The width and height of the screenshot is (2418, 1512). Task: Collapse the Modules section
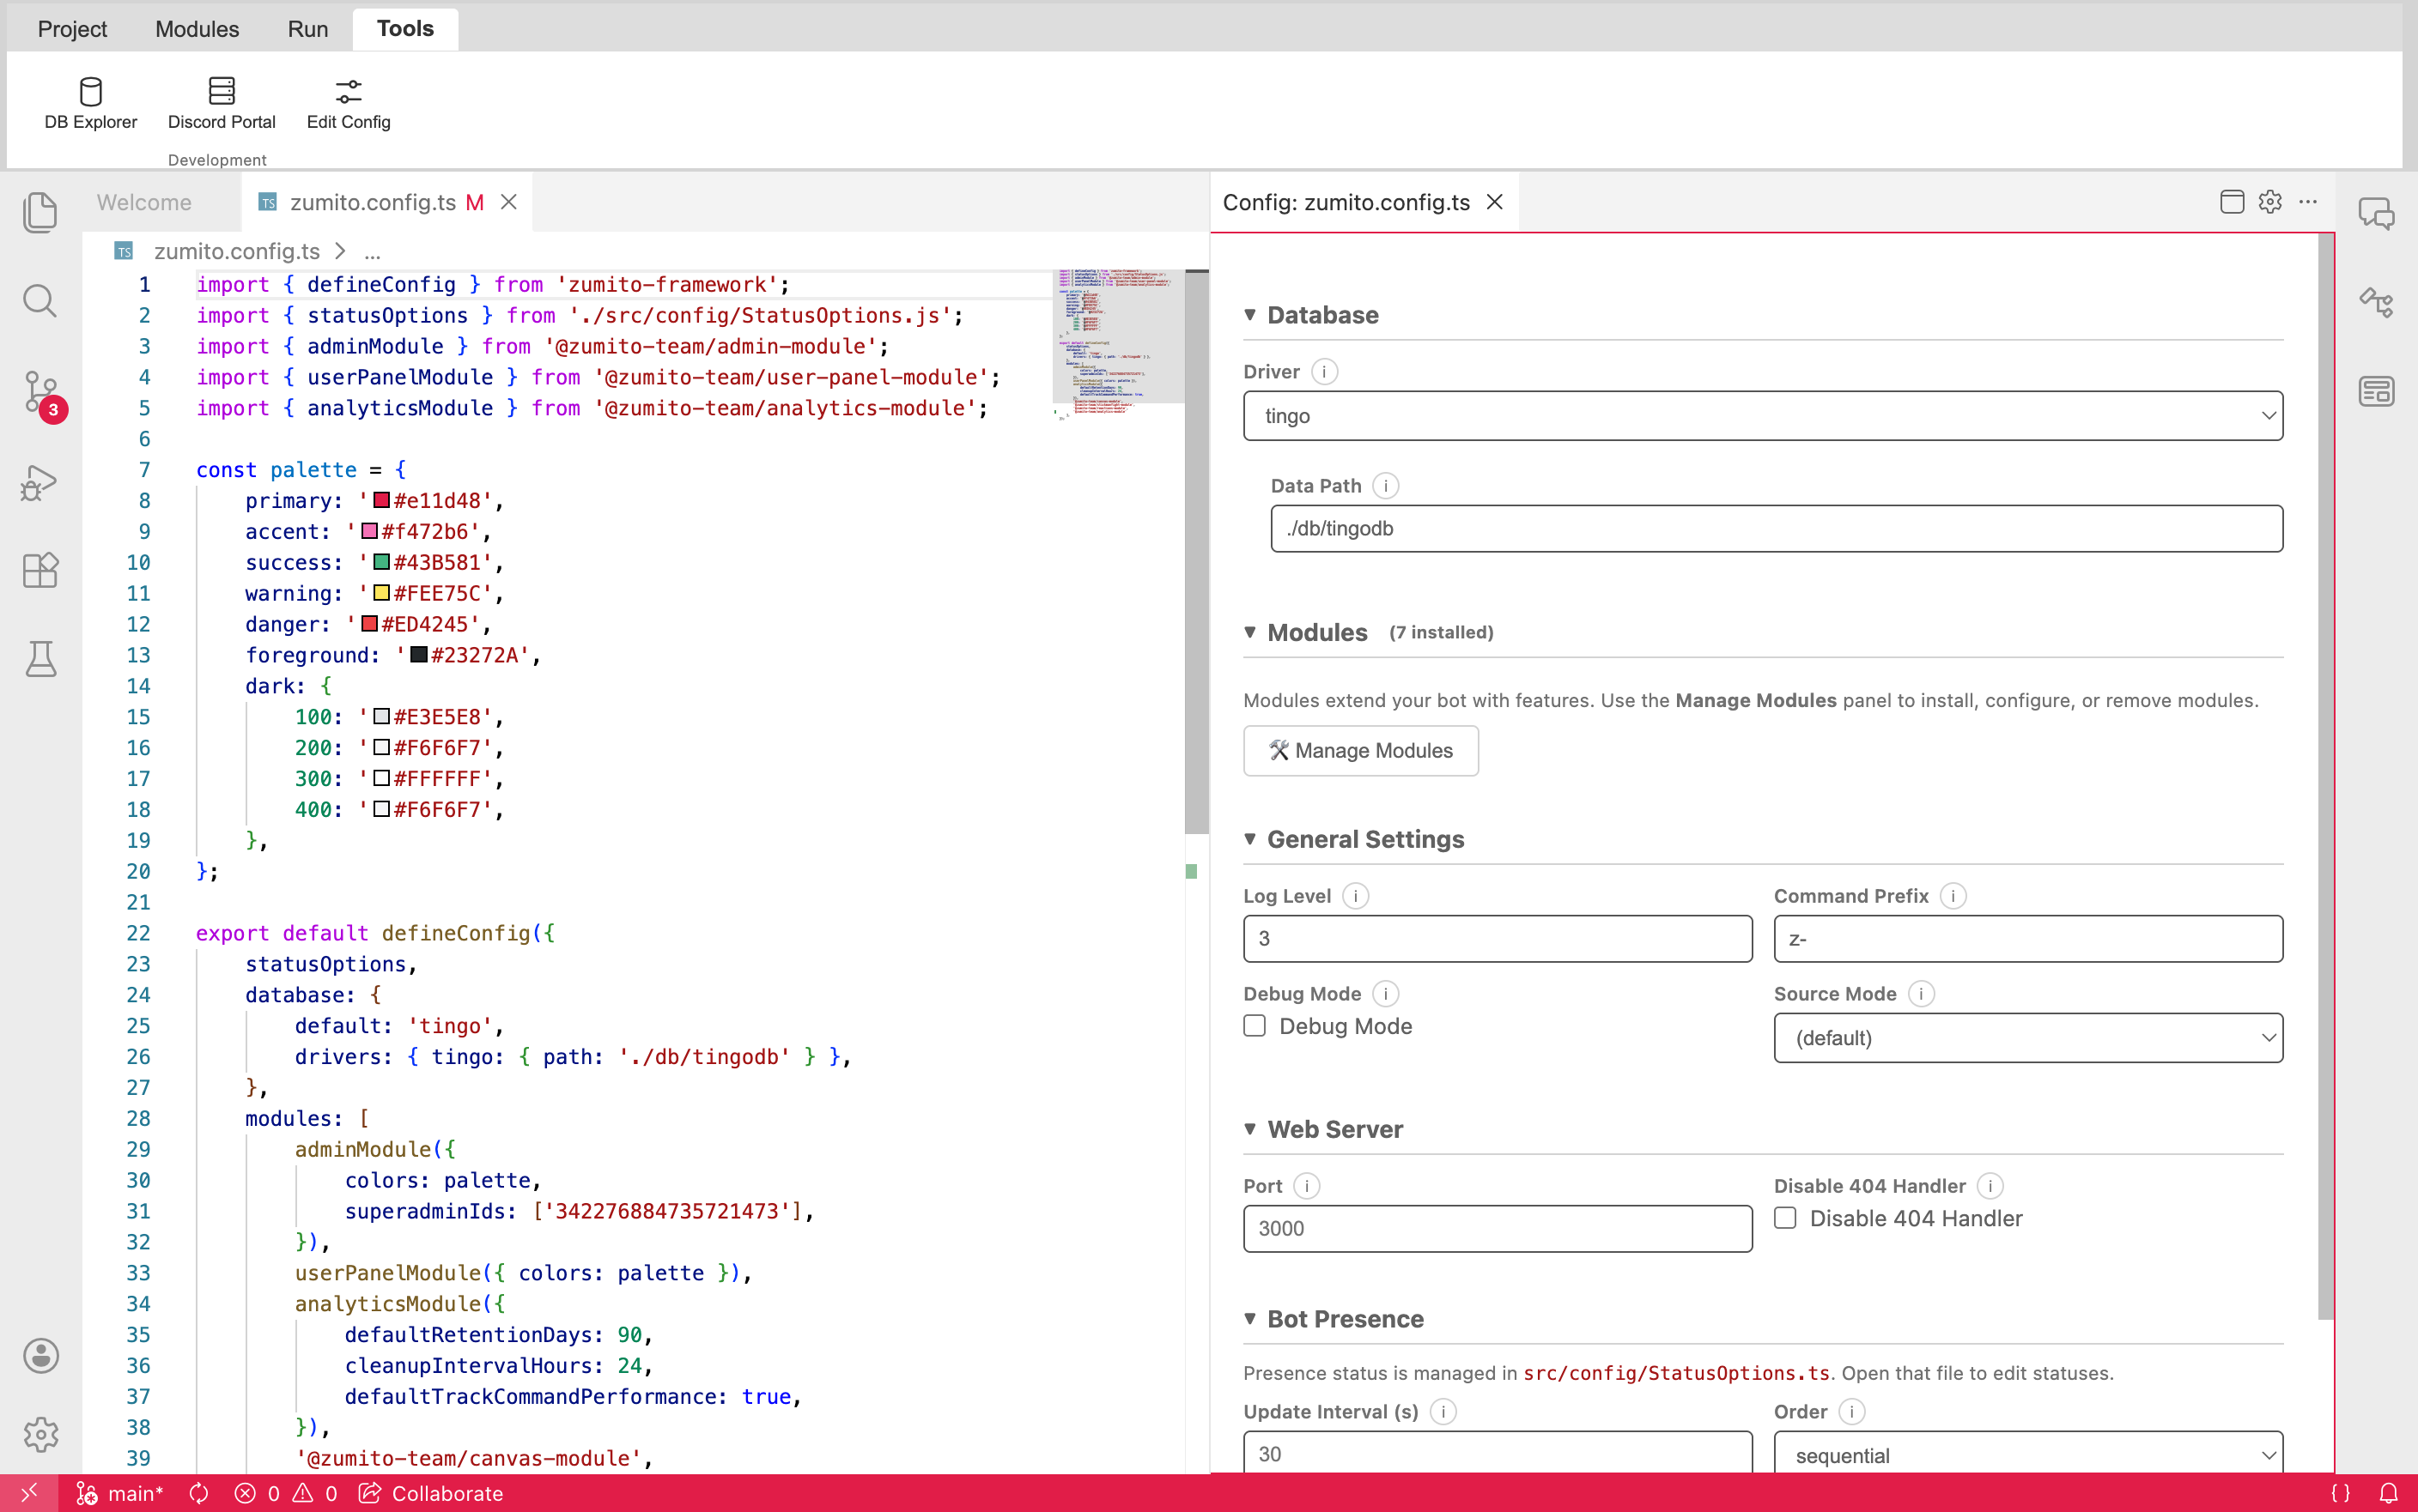click(1249, 632)
